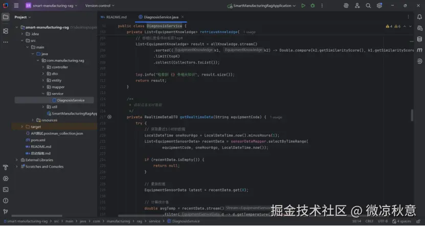The width and height of the screenshot is (425, 226).
Task: Open Maven tool window icon
Action: (x=419, y=50)
